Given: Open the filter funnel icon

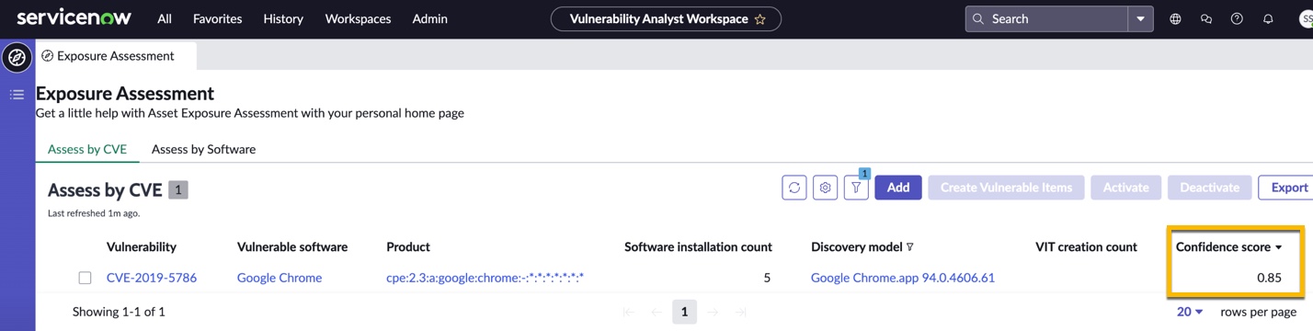Looking at the screenshot, I should 856,188.
